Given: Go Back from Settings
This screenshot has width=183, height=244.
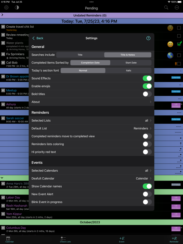Looking at the screenshot, I should click(38, 38).
